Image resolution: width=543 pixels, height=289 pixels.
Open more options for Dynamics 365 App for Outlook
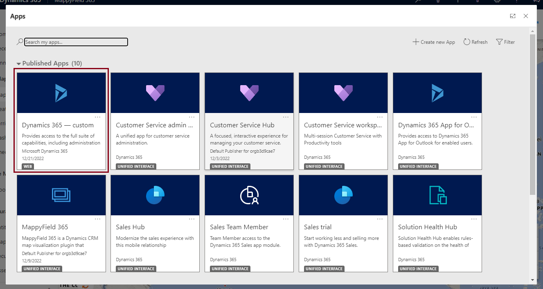pos(474,117)
